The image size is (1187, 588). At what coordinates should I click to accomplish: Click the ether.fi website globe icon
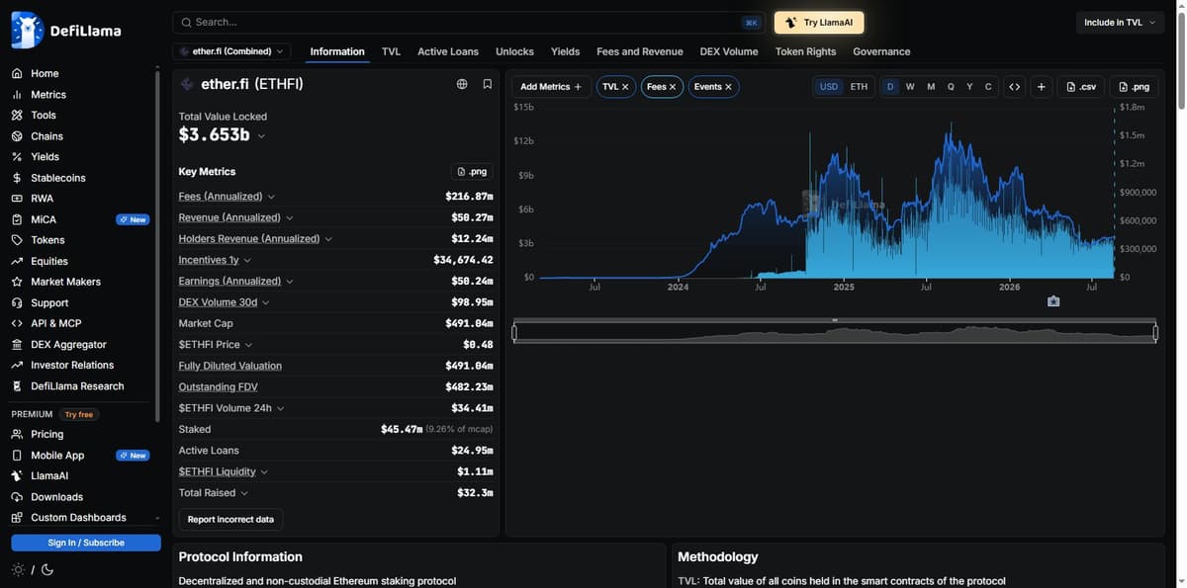[x=462, y=84]
